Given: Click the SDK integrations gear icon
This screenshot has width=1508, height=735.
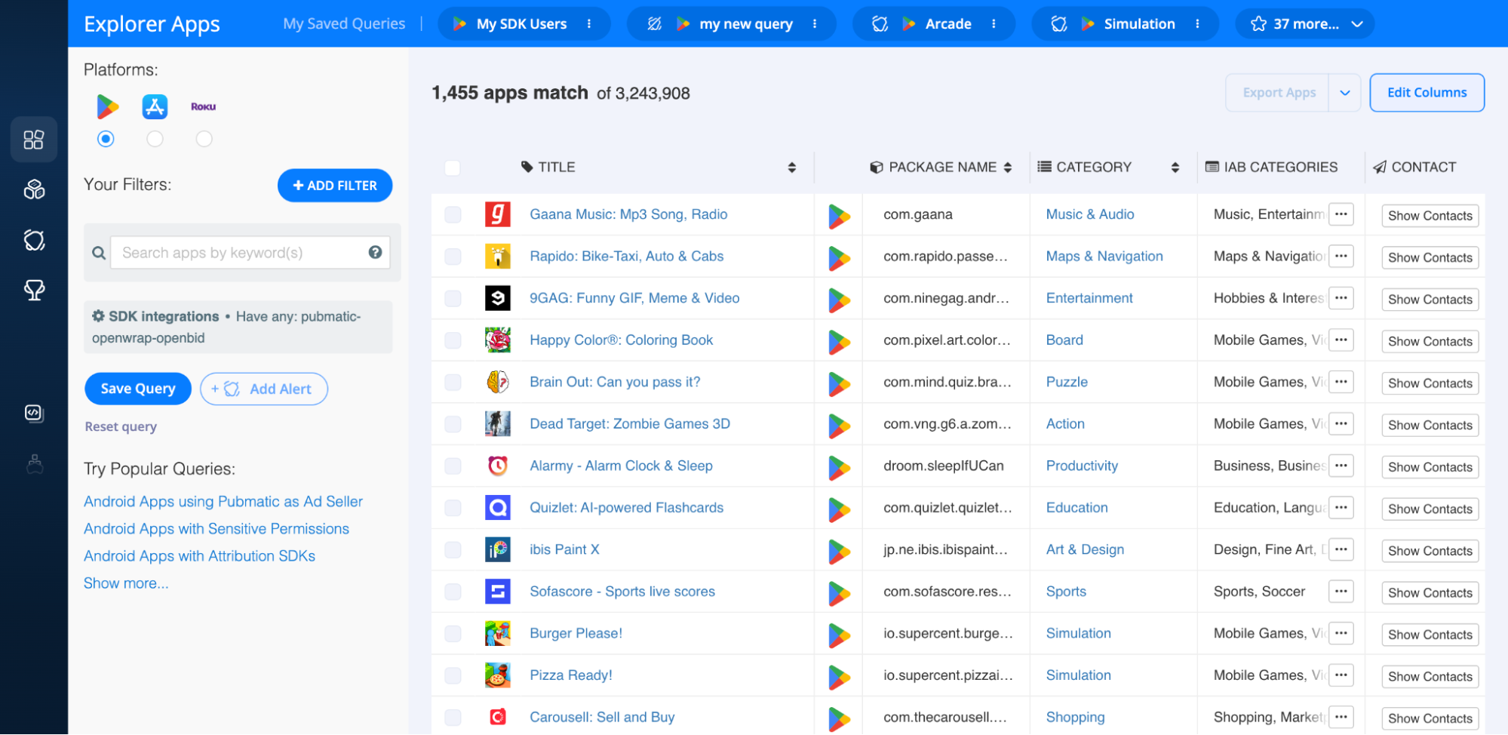Looking at the screenshot, I should 98,316.
